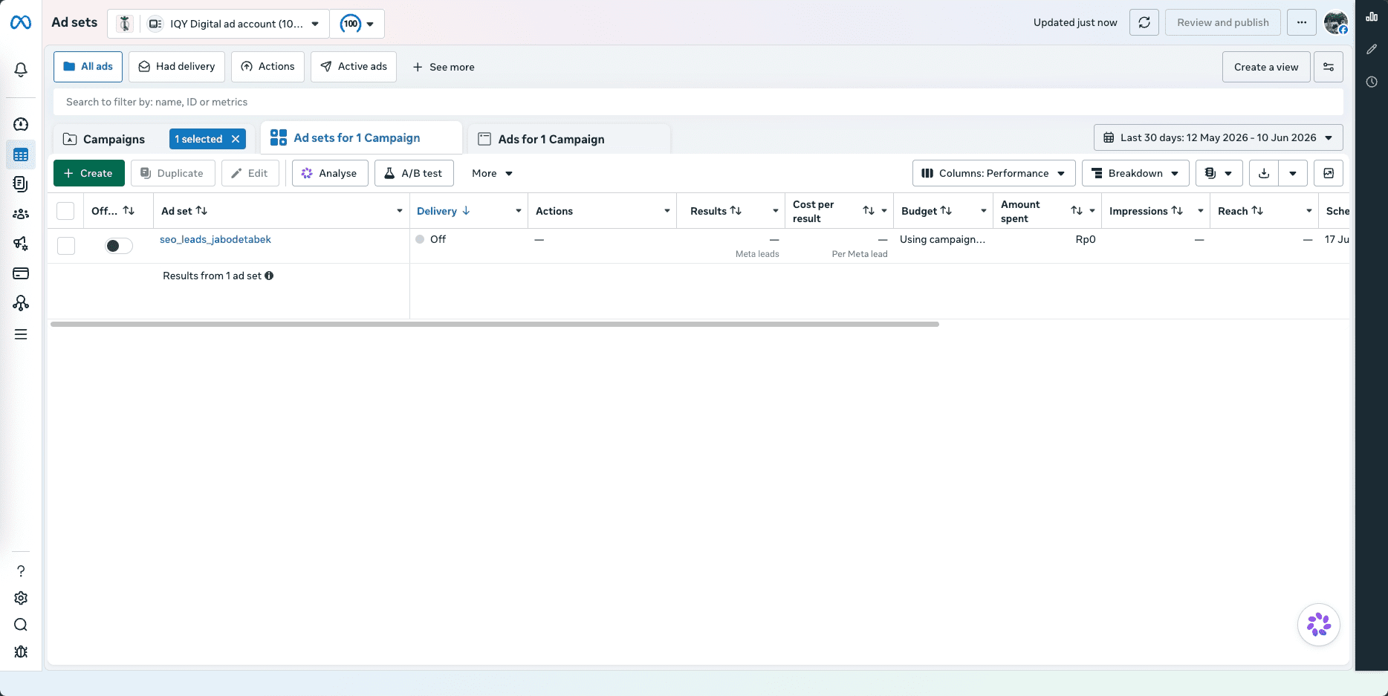
Task: Report a problem with bug icon
Action: click(x=21, y=651)
